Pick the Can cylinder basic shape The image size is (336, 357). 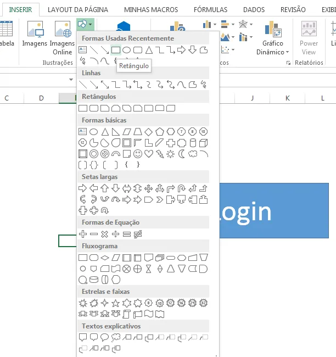coord(193,143)
